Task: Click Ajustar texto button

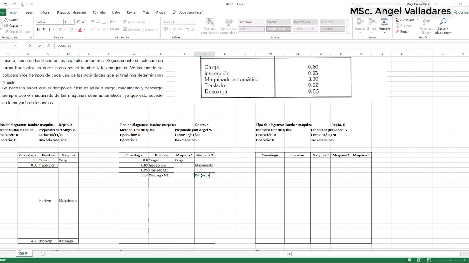Action: point(134,22)
